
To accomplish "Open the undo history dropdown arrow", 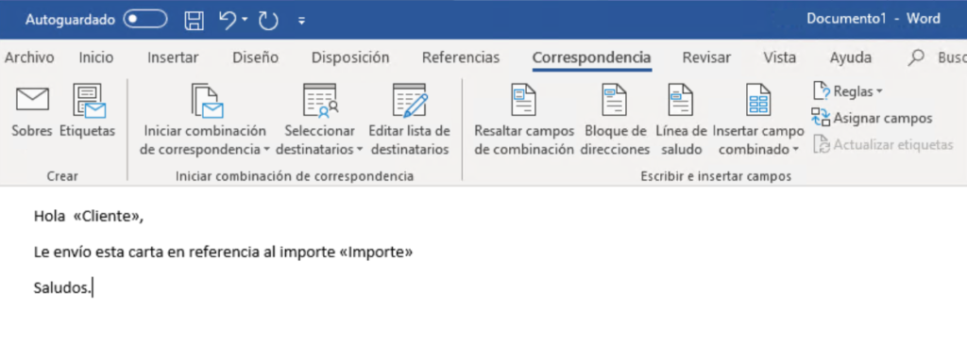I will [245, 21].
